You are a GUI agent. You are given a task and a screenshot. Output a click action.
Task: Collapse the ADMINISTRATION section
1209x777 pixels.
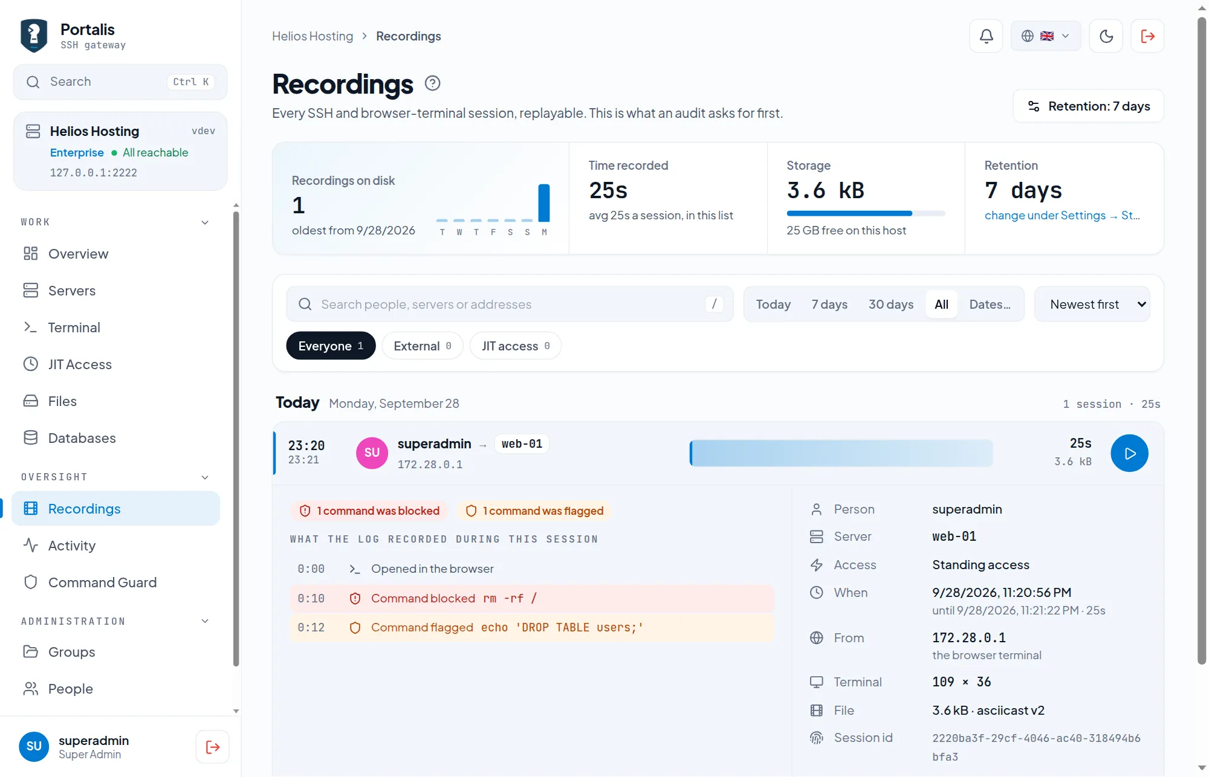click(x=115, y=621)
